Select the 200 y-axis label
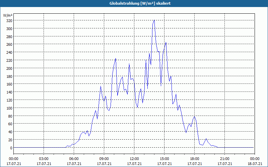The height and width of the screenshot is (167, 268). [x=9, y=68]
